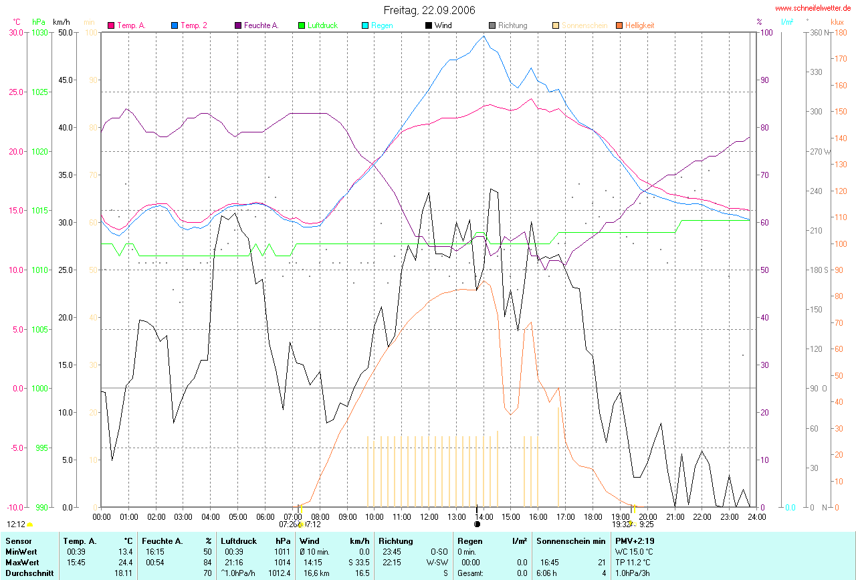Click the Richtung gray legend swatch
The height and width of the screenshot is (580, 856).
[492, 25]
